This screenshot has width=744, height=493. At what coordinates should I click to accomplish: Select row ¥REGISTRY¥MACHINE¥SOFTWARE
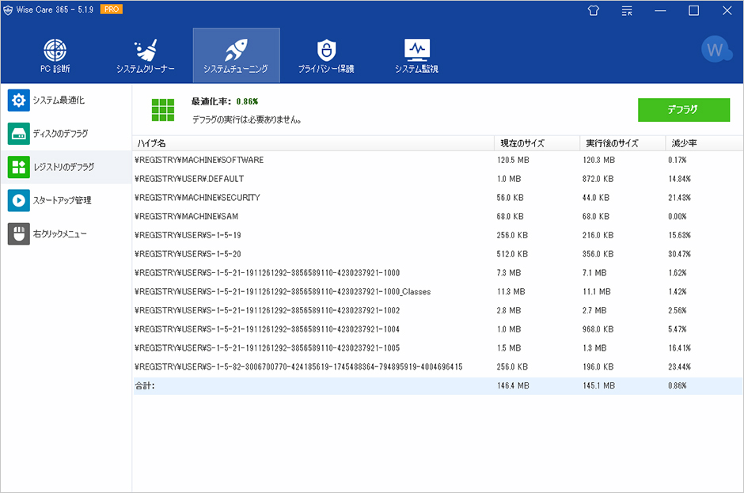(438, 160)
